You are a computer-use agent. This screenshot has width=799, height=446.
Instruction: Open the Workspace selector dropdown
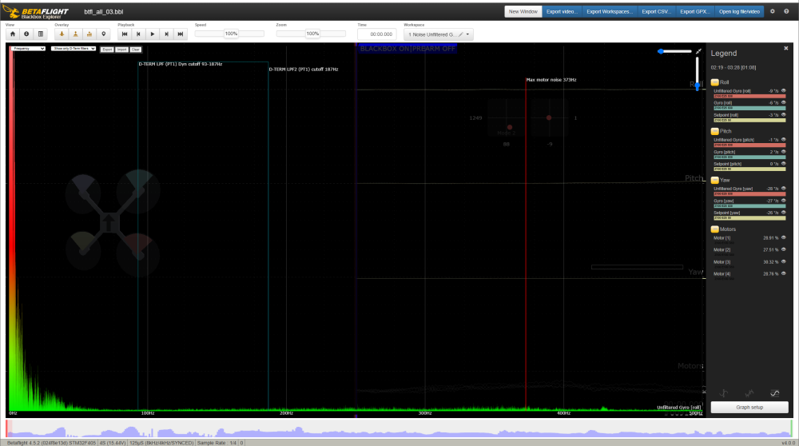[x=439, y=34]
